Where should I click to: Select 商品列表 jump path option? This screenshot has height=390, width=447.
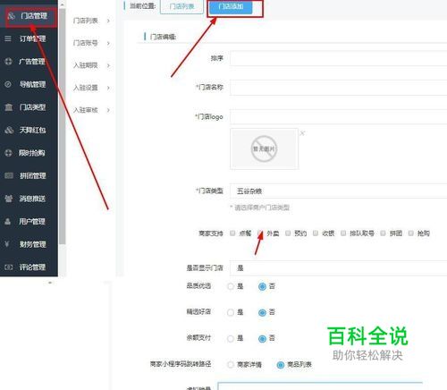point(281,365)
